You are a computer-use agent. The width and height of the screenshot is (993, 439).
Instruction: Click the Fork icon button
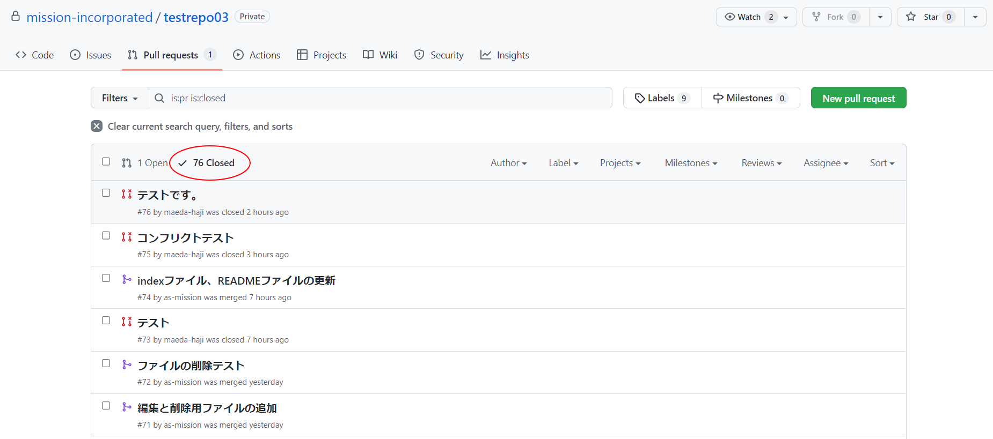816,17
